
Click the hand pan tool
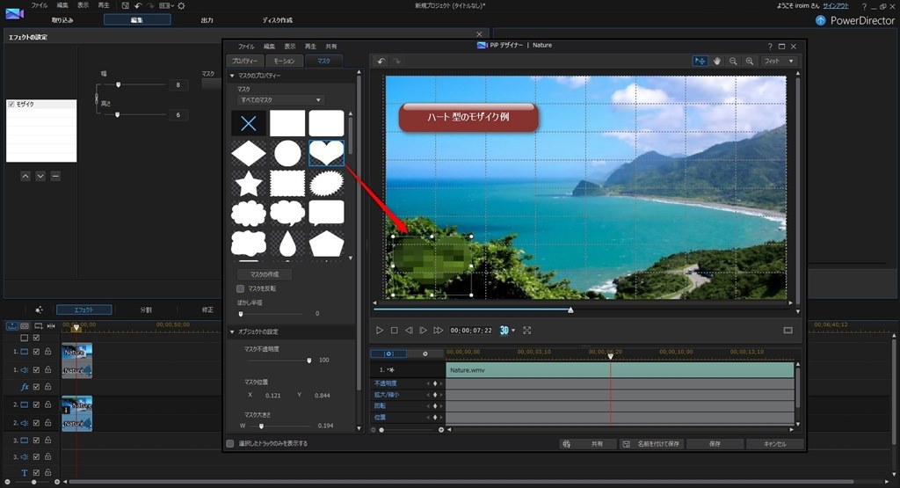[x=717, y=61]
